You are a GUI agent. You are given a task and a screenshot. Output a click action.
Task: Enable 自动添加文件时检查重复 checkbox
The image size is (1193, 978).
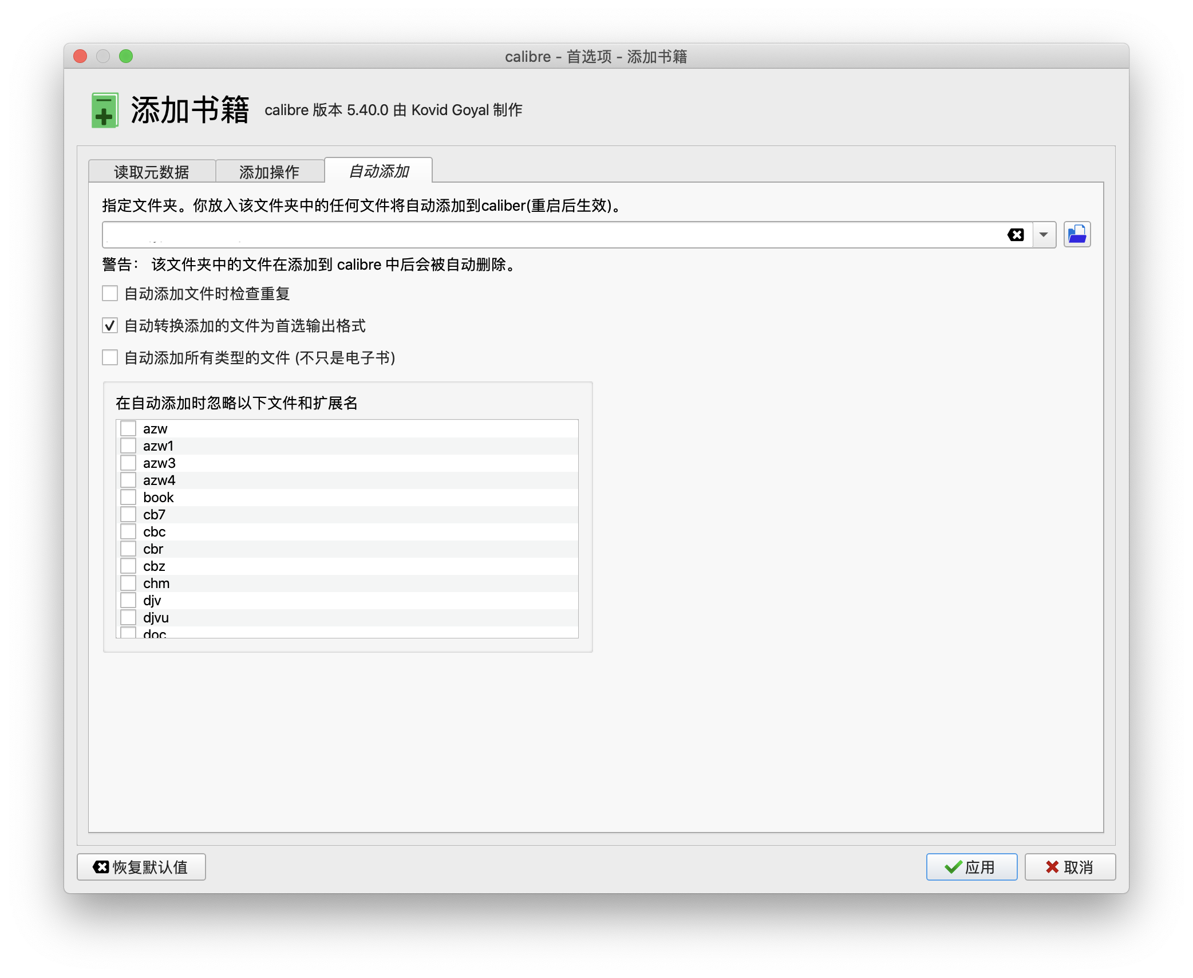(110, 294)
